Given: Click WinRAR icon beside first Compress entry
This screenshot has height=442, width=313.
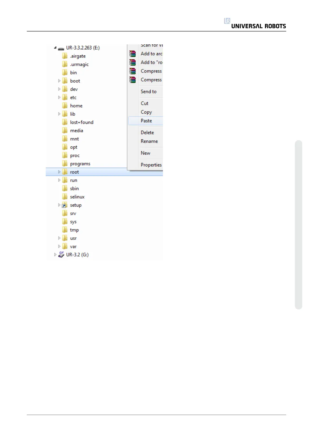Looking at the screenshot, I should 133,71.
